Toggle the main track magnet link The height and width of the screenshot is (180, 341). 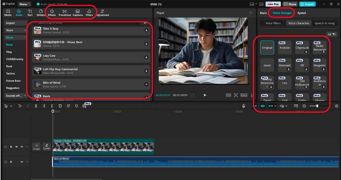click(255, 106)
